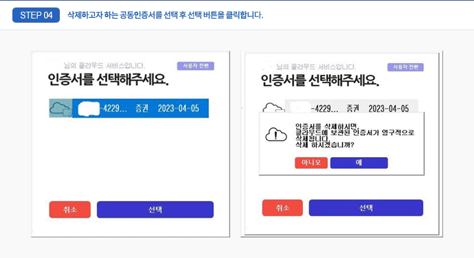Click the red 취소 button in right panel

(x=282, y=207)
